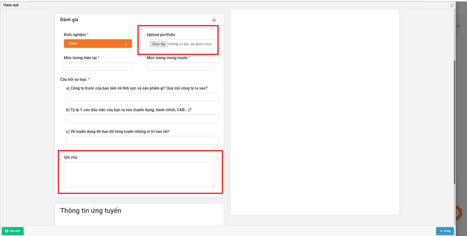This screenshot has height=236, width=467.
Task: Click the Thêm mới dialog title
Action: click(x=11, y=5)
